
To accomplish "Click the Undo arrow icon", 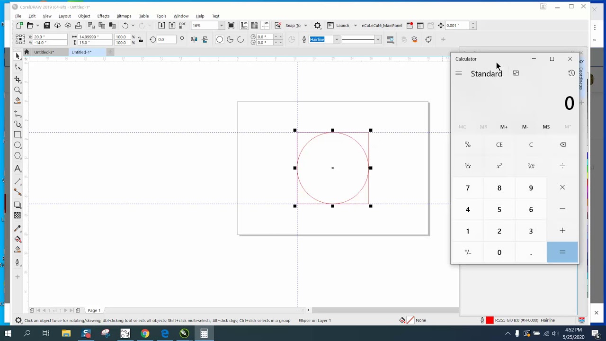I will pos(125,26).
